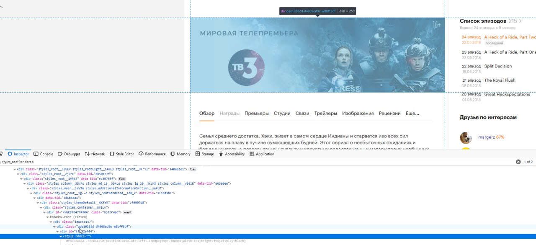Click the TV3 world premiere banner

pyautogui.click(x=317, y=55)
